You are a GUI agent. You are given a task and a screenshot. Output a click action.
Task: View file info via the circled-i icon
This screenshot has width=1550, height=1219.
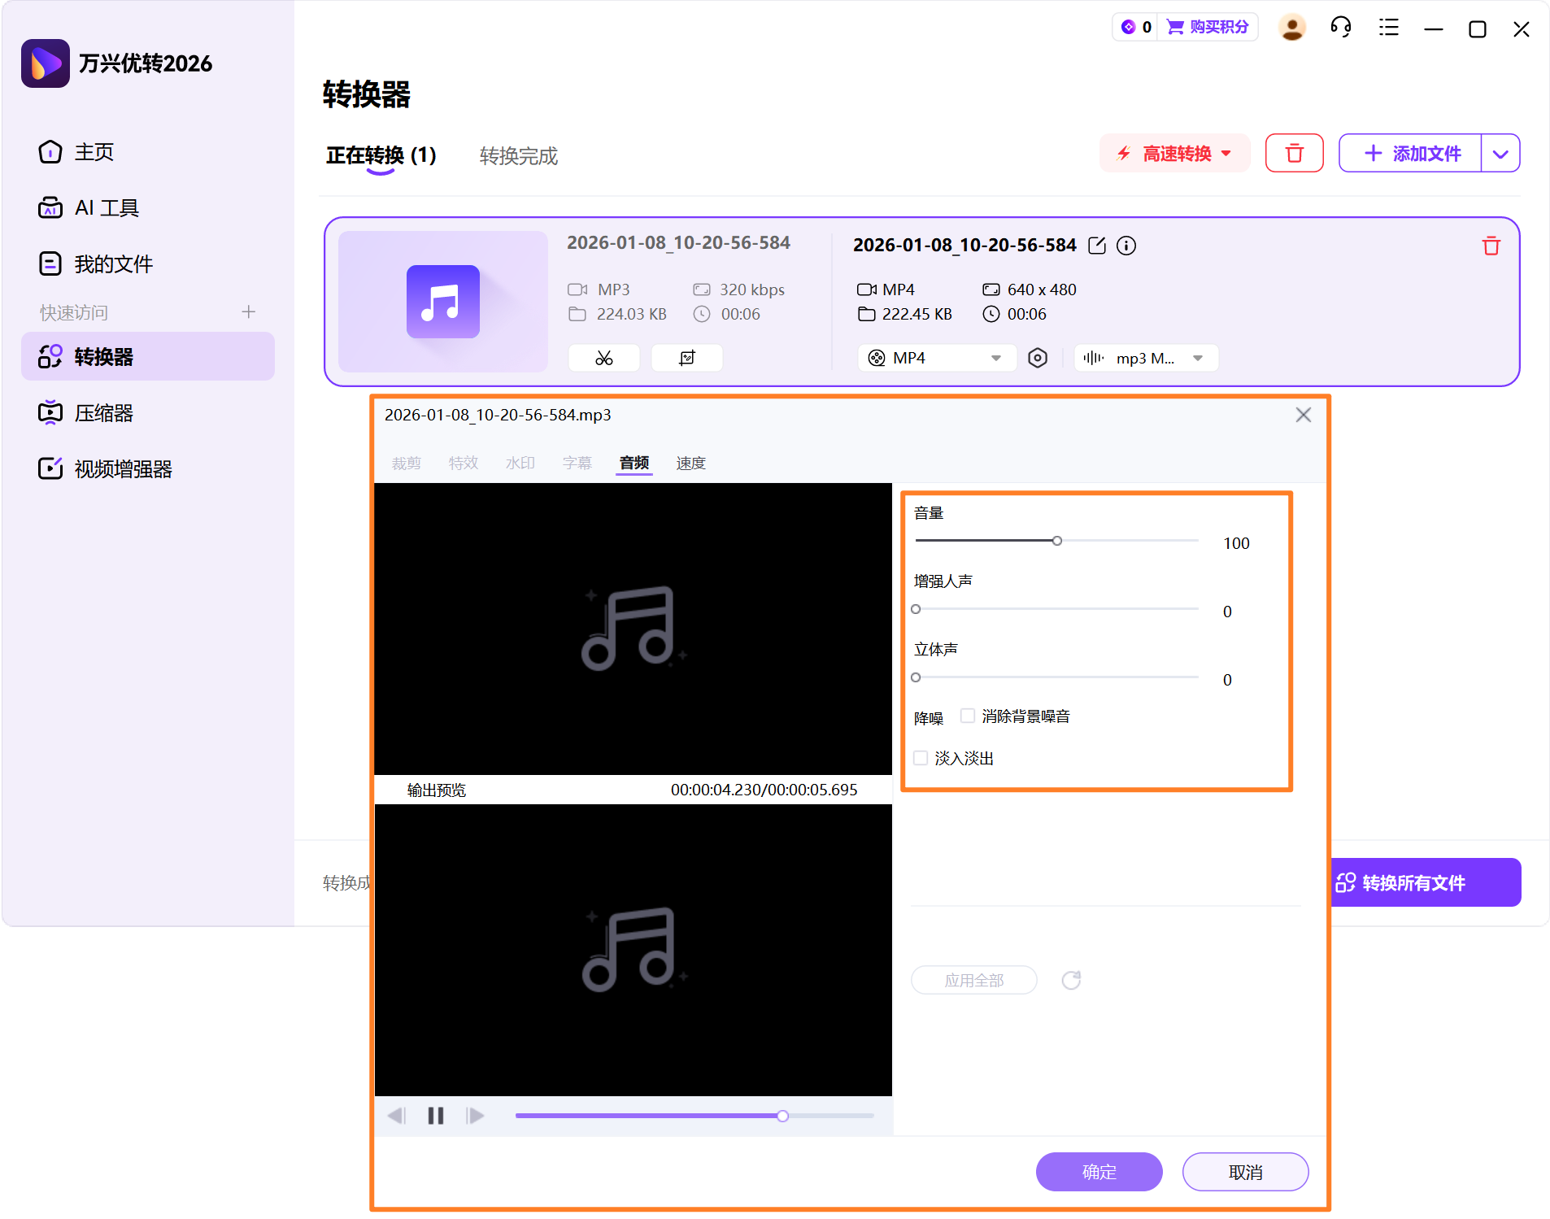(1126, 245)
